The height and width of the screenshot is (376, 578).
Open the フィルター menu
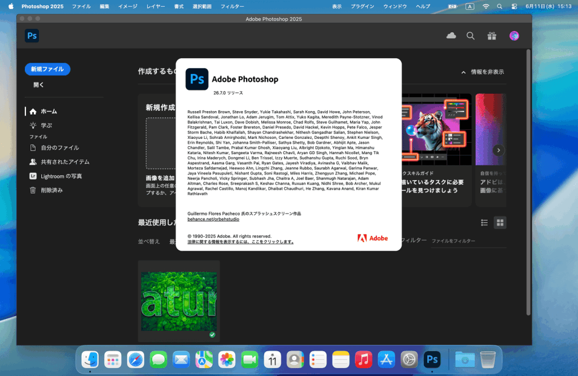[232, 6]
